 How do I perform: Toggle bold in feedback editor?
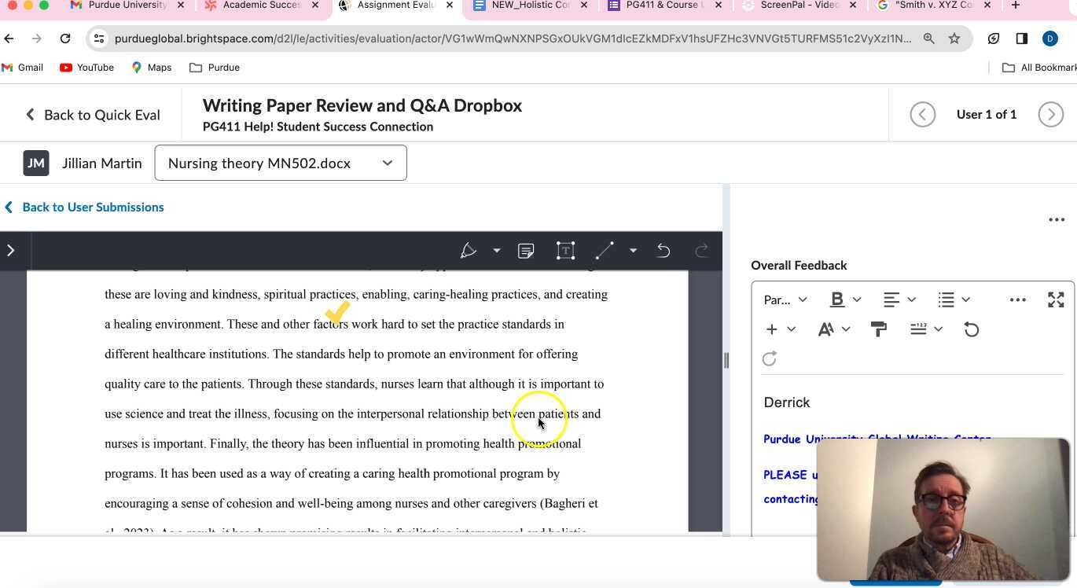pos(837,300)
